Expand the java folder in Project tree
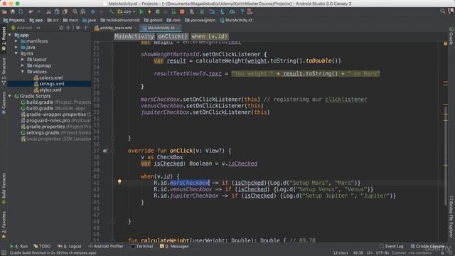 (16, 48)
